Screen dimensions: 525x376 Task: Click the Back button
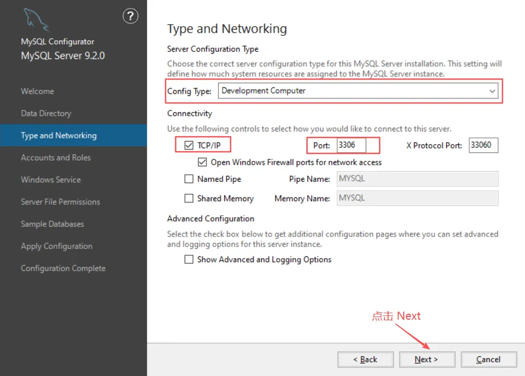tap(365, 359)
